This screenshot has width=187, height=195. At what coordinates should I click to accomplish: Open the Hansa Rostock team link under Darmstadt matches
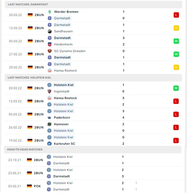tap(65, 71)
